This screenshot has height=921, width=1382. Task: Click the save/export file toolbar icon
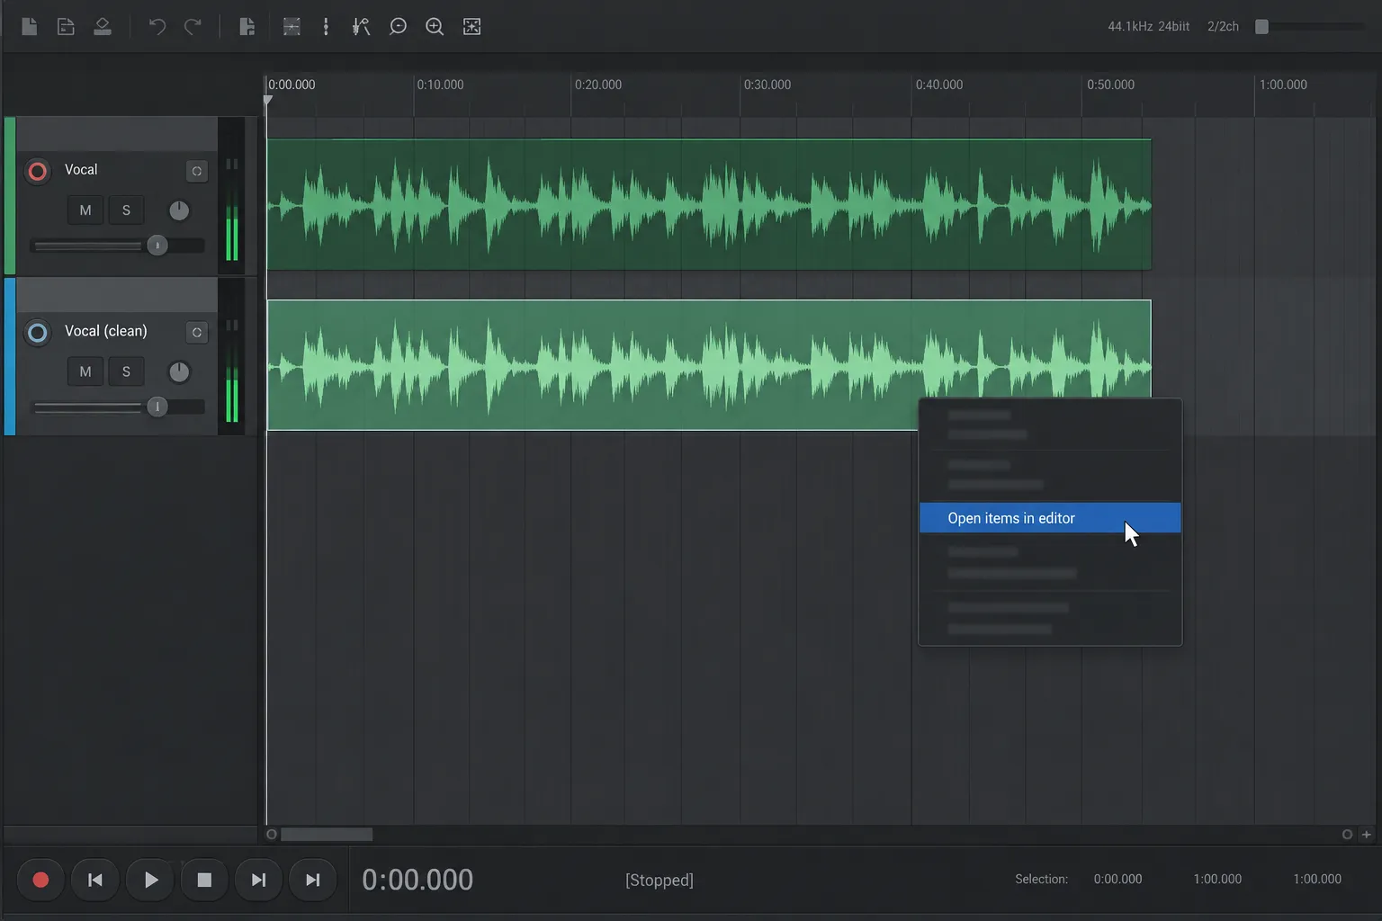(247, 27)
